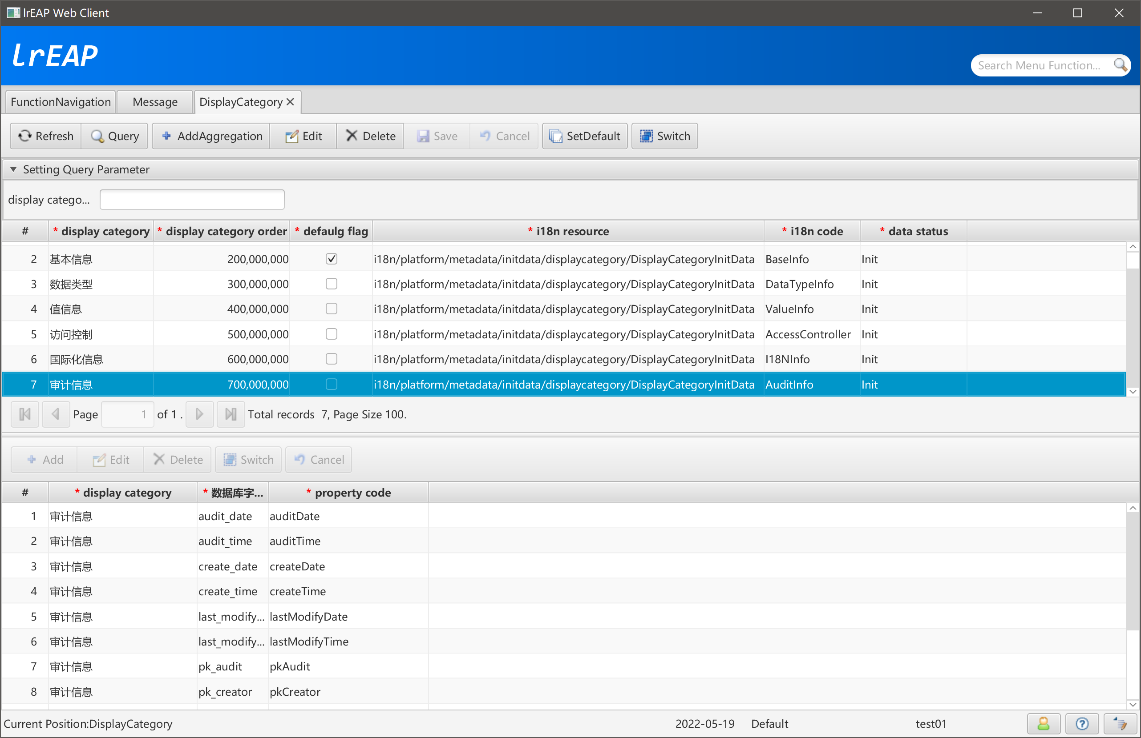
Task: Click Switch in the lower toolbar
Action: coord(248,460)
